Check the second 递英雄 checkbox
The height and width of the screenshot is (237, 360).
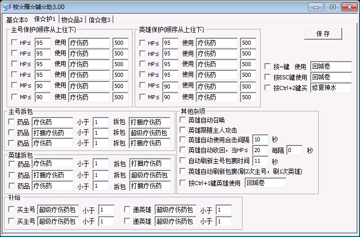[x=127, y=221]
